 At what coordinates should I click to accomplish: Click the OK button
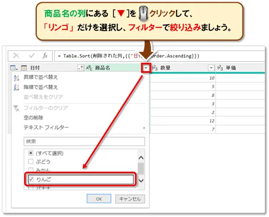(99, 199)
